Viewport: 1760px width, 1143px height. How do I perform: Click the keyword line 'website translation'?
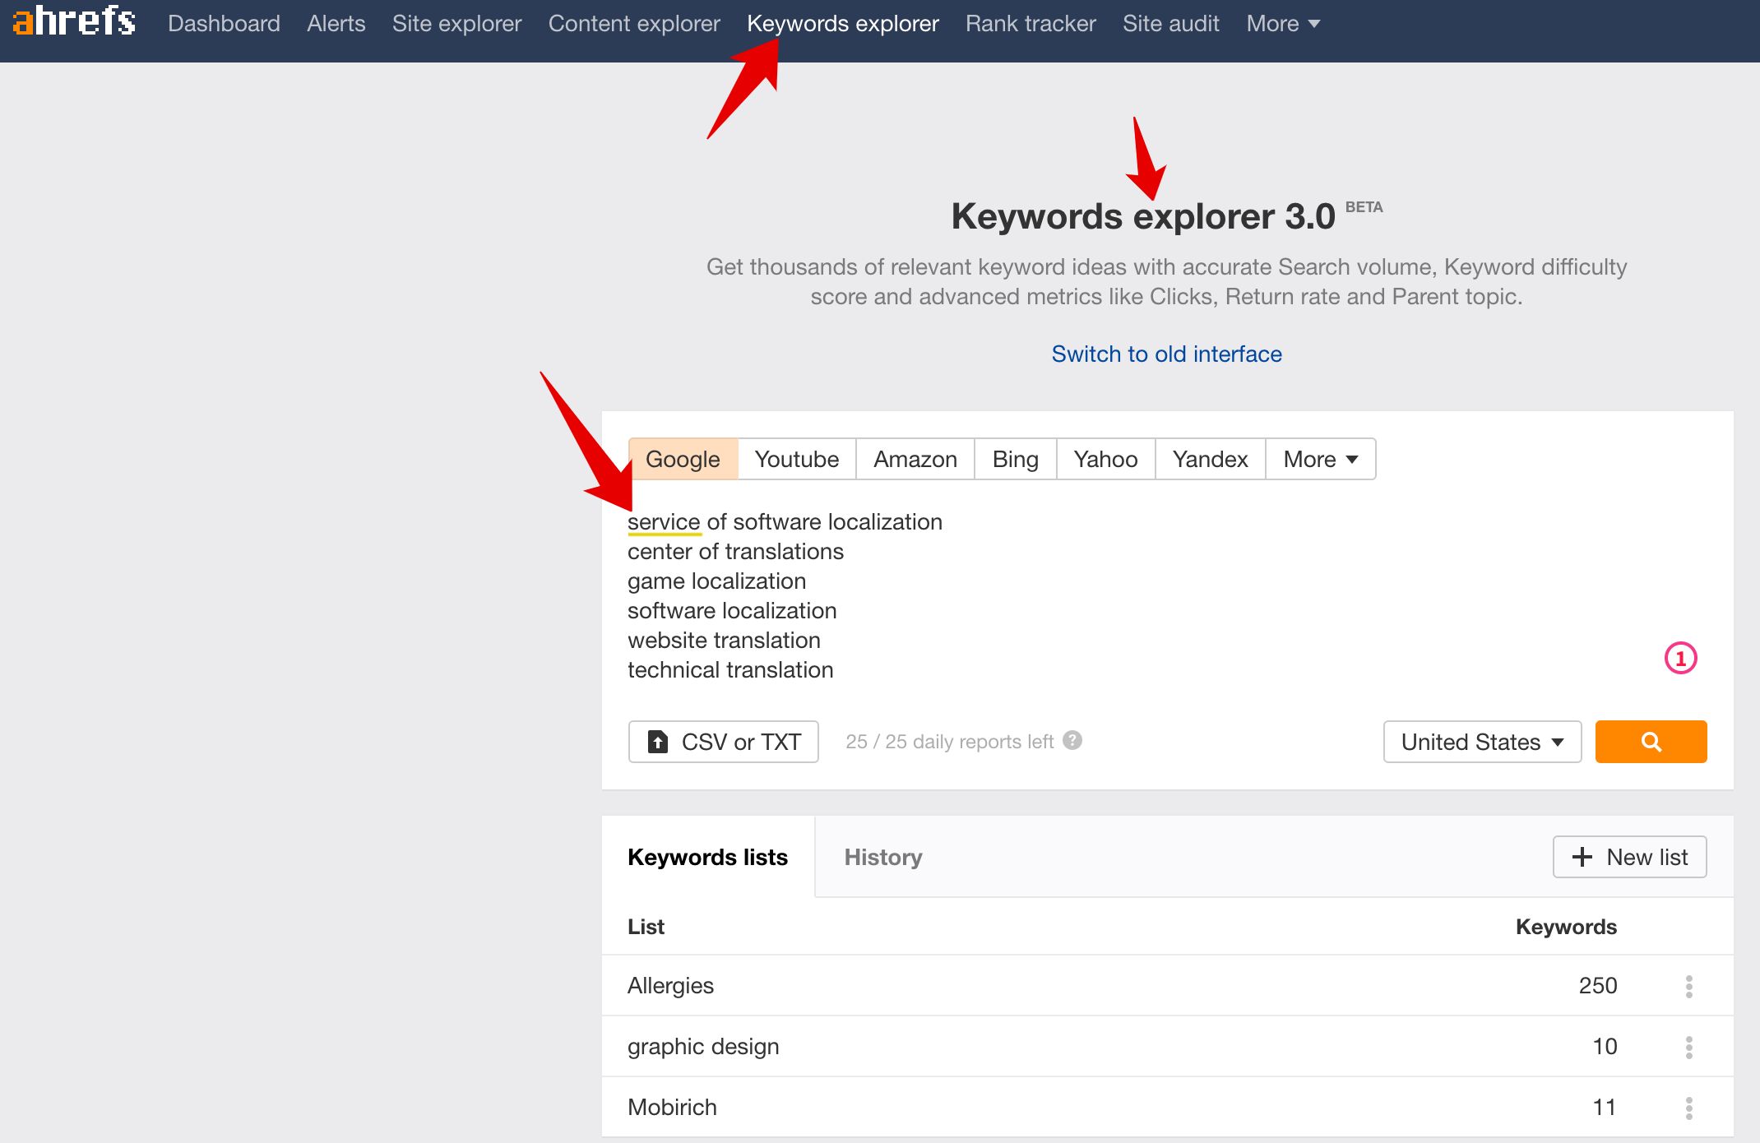pyautogui.click(x=724, y=640)
